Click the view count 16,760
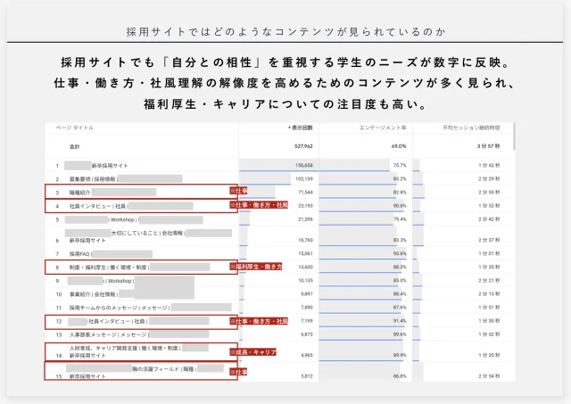Screen dimensions: 571x404 click(x=305, y=240)
